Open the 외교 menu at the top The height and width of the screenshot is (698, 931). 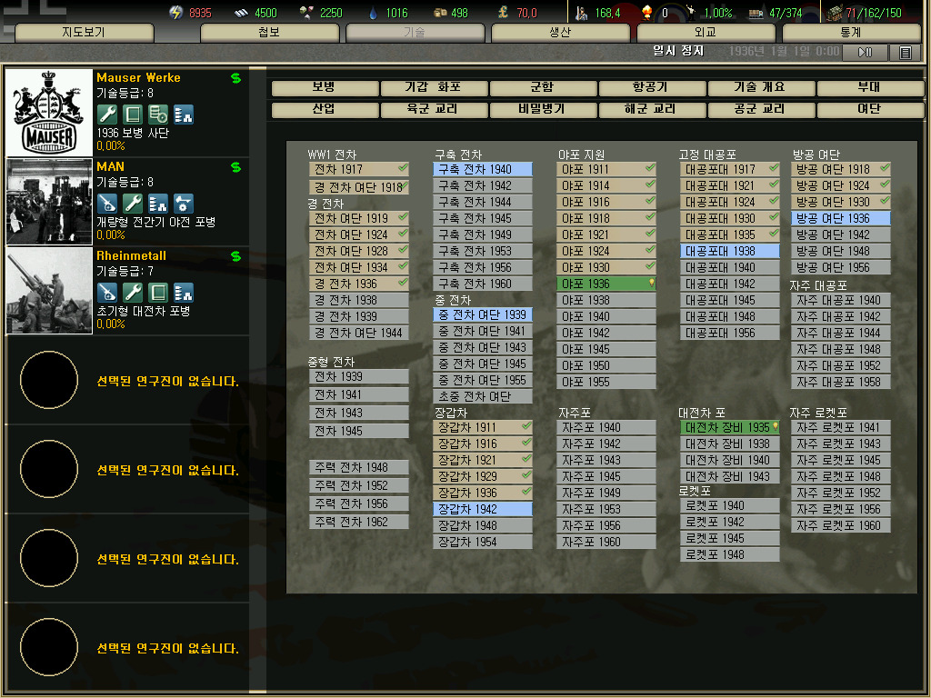[x=706, y=33]
